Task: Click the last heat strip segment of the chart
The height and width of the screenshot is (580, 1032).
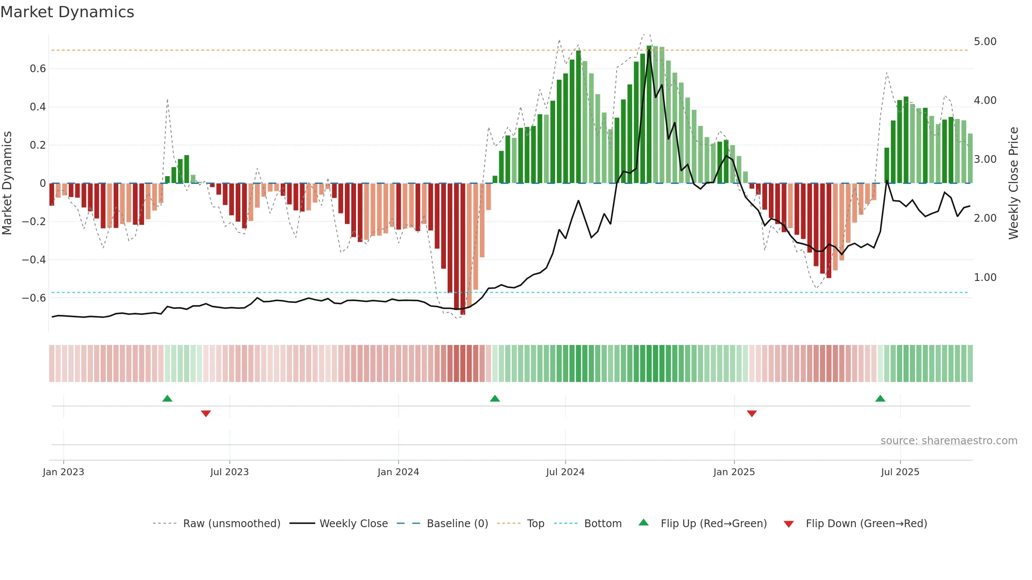Action: pyautogui.click(x=970, y=363)
